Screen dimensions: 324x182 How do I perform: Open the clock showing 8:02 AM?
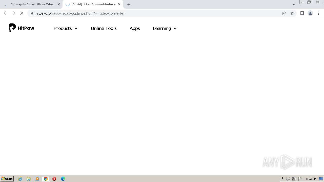click(x=311, y=179)
